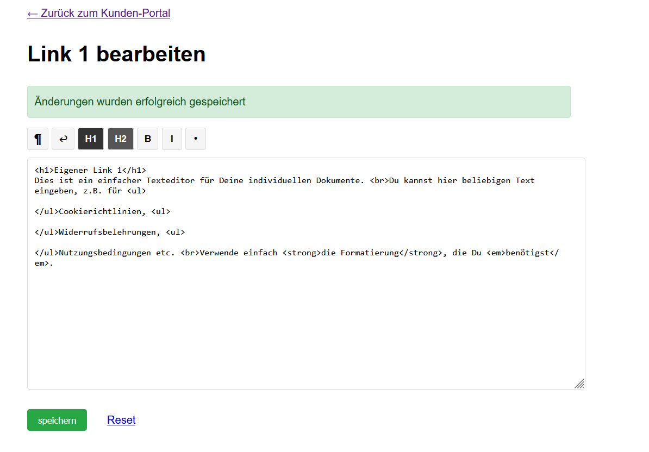Toggle bold formatting with the B button
The height and width of the screenshot is (452, 649).
coord(147,139)
